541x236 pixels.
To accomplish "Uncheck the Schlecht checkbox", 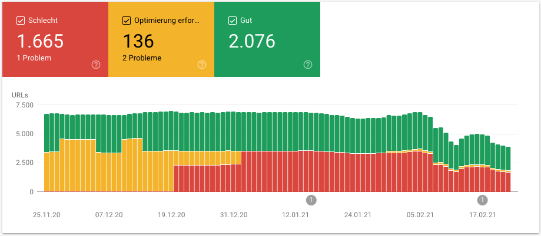I will point(21,21).
